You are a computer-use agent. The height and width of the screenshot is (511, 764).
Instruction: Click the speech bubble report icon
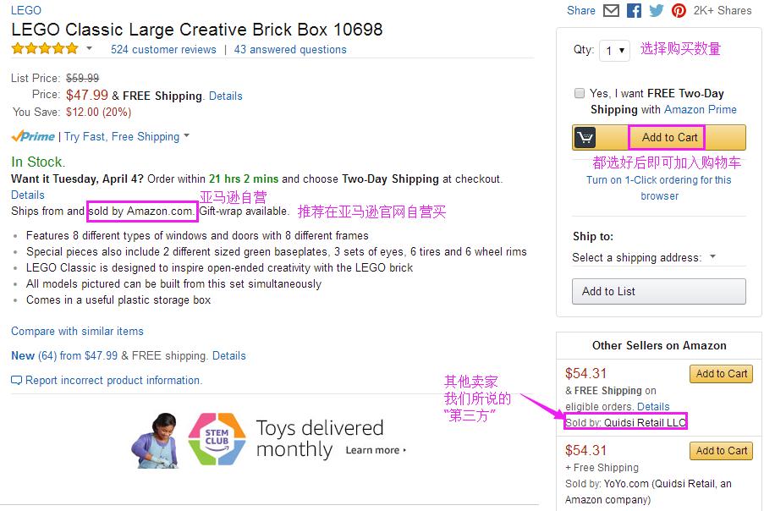click(x=16, y=381)
